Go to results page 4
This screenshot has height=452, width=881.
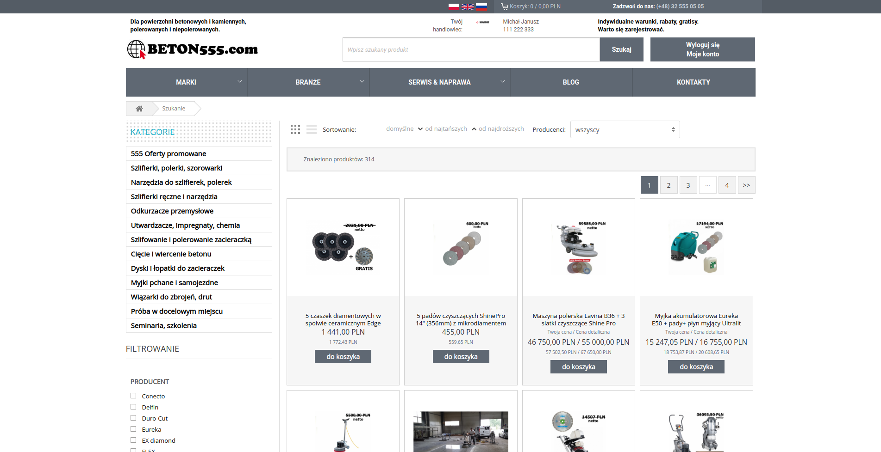coord(727,185)
